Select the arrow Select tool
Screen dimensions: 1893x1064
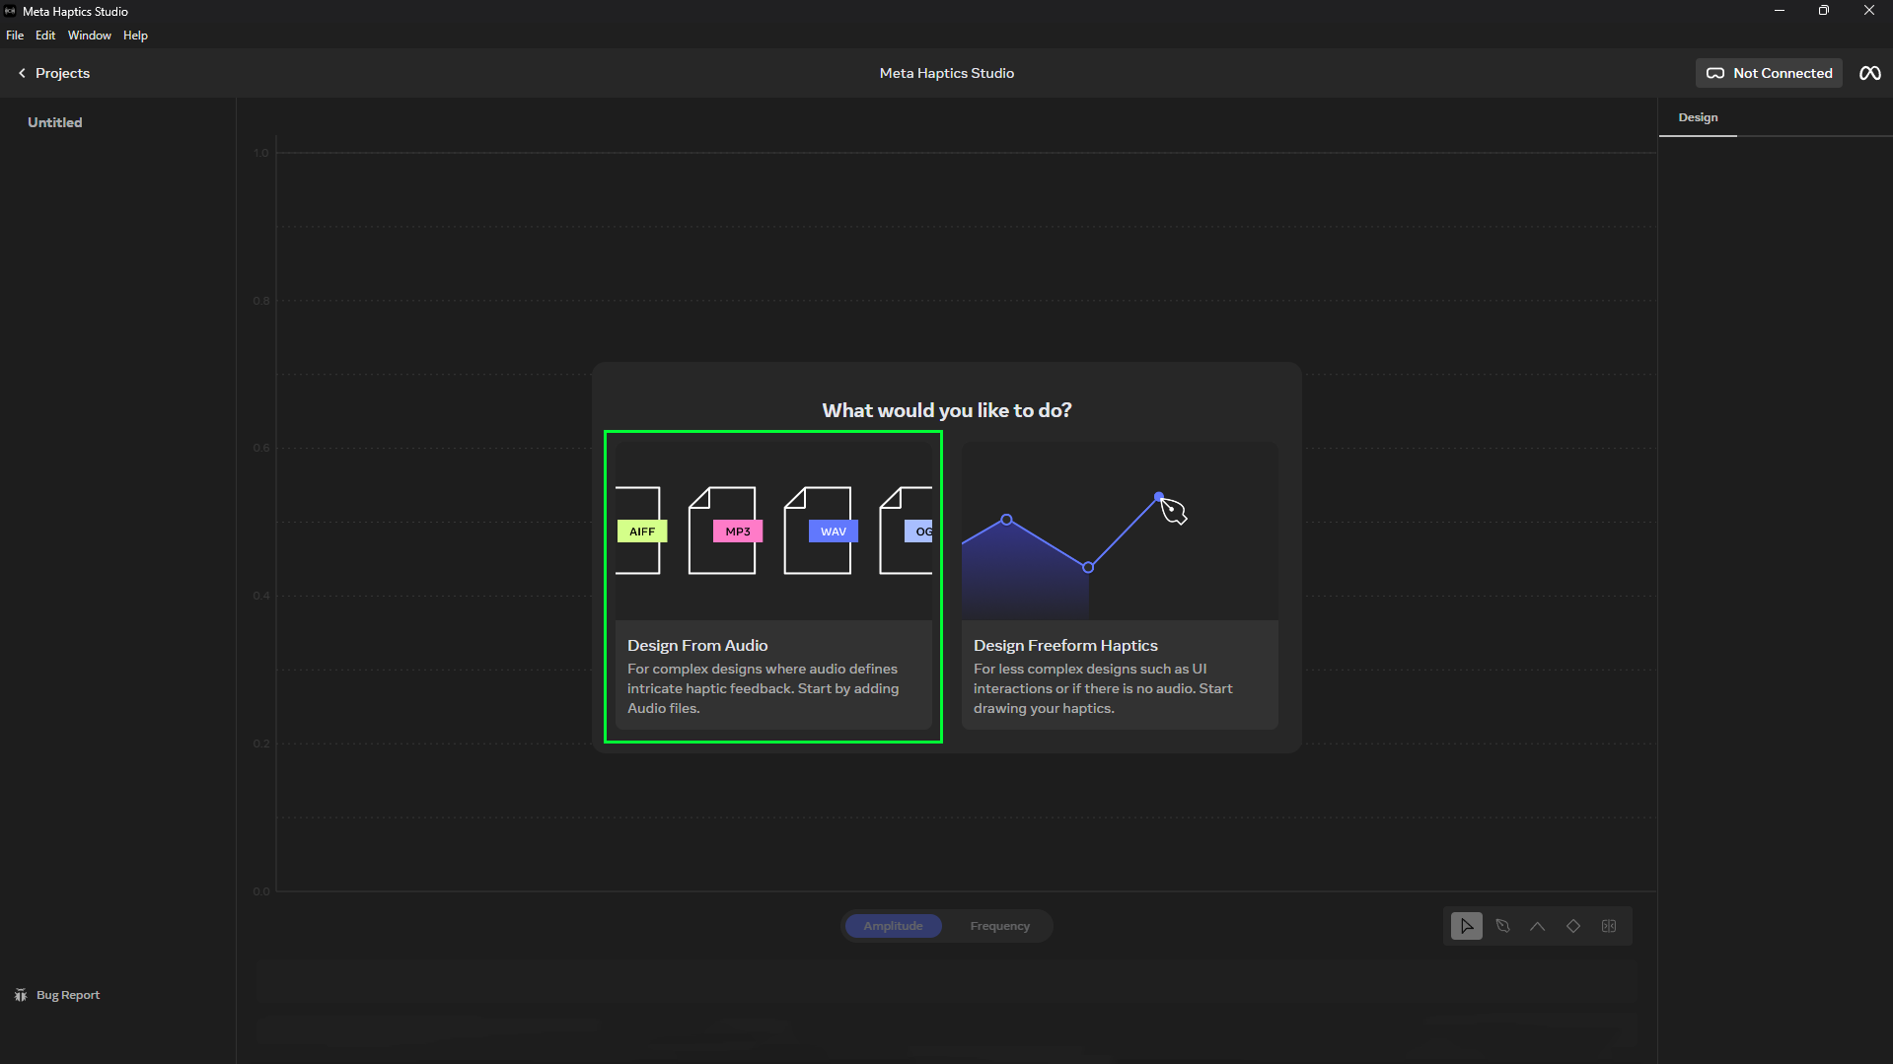(1467, 926)
